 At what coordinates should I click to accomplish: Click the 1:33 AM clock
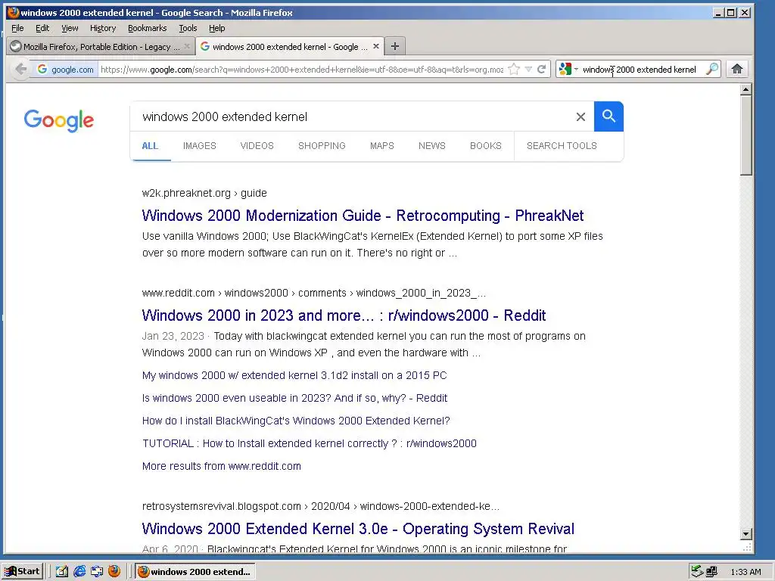click(x=745, y=572)
